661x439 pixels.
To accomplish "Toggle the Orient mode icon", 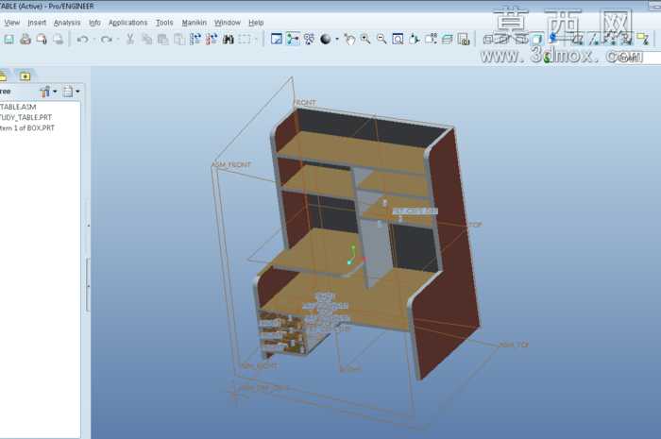I will (309, 40).
